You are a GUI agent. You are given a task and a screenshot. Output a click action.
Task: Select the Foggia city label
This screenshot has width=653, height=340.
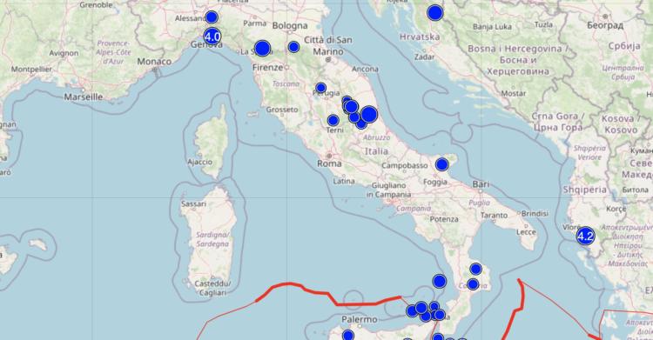[435, 182]
